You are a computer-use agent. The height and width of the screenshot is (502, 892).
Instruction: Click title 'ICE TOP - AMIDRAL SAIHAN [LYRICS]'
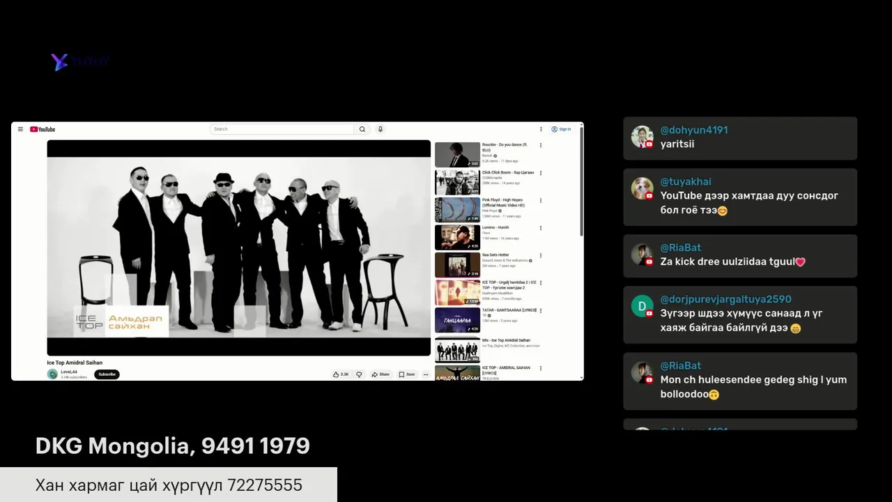pyautogui.click(x=506, y=370)
